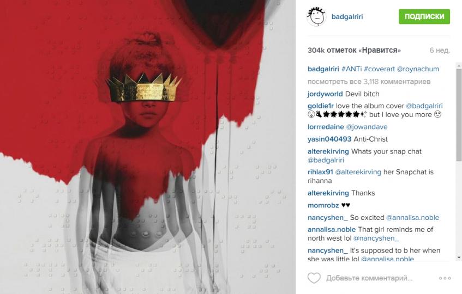Open badgalriri username link in header
This screenshot has height=294, width=462.
[347, 16]
